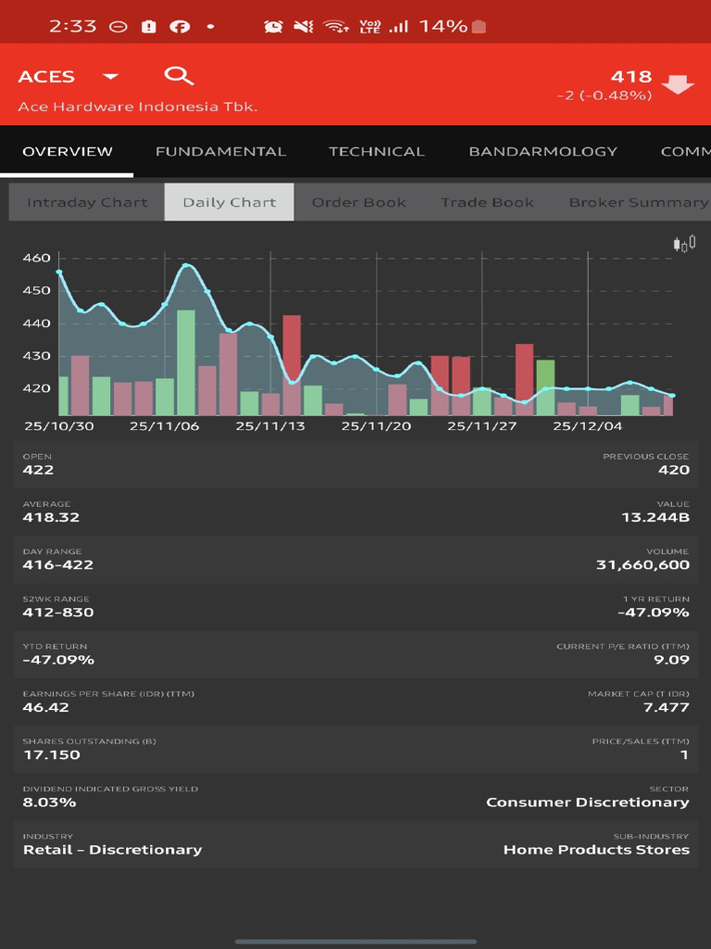This screenshot has width=711, height=949.
Task: Tap the market cap value 7.477
Action: click(667, 707)
